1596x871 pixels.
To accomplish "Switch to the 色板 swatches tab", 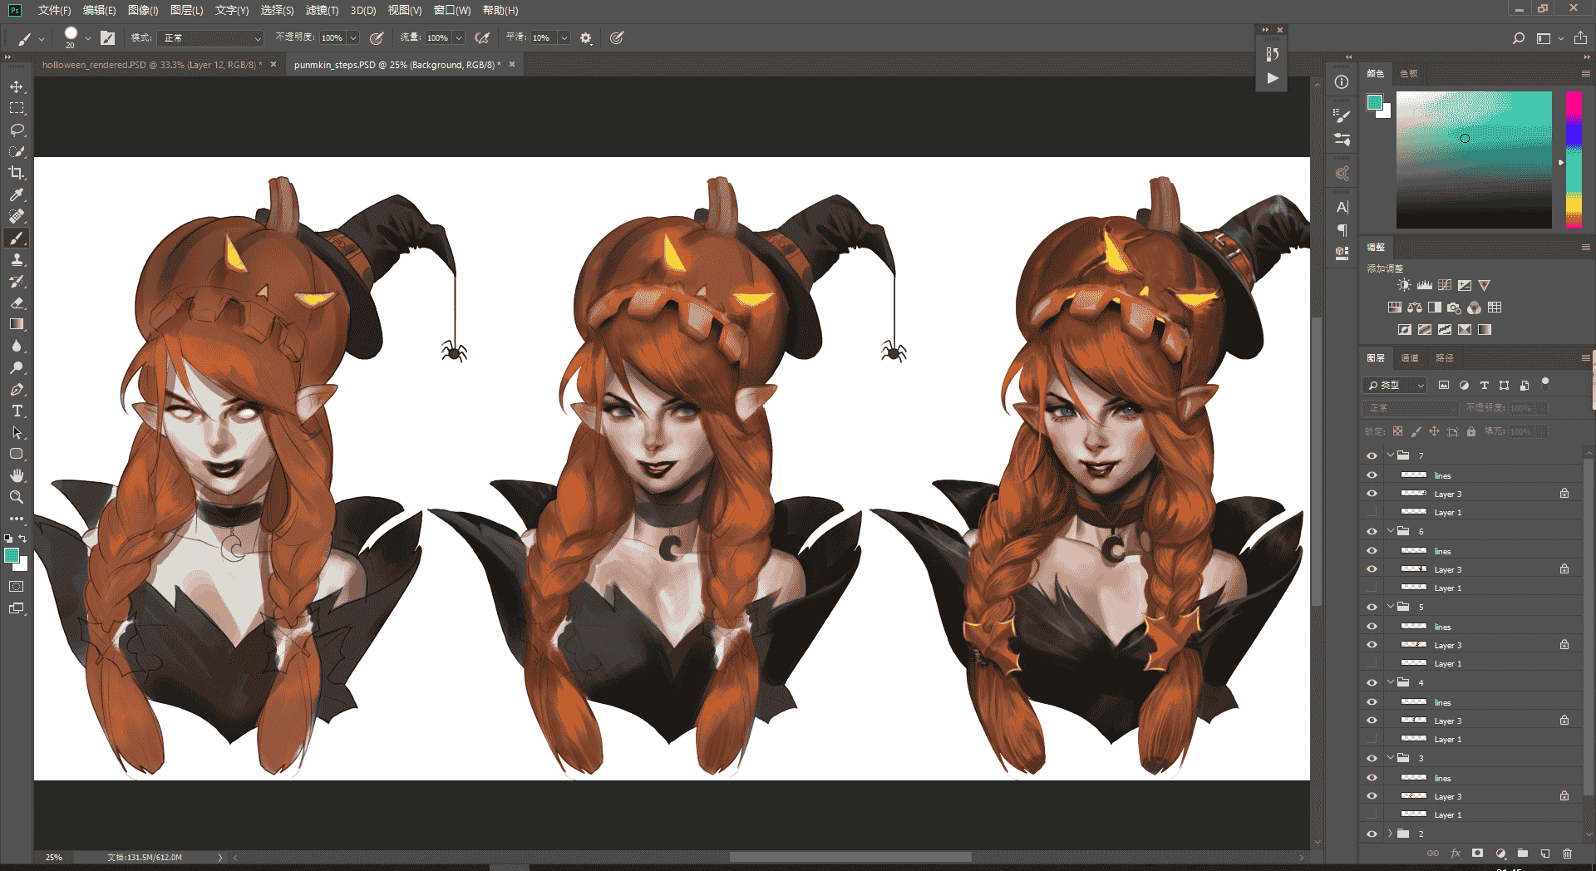I will (1408, 74).
